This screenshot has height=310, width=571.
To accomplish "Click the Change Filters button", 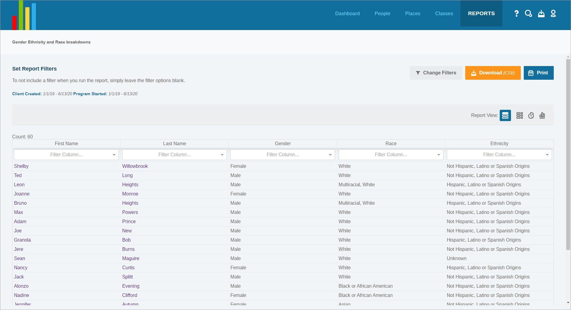I will pos(436,73).
